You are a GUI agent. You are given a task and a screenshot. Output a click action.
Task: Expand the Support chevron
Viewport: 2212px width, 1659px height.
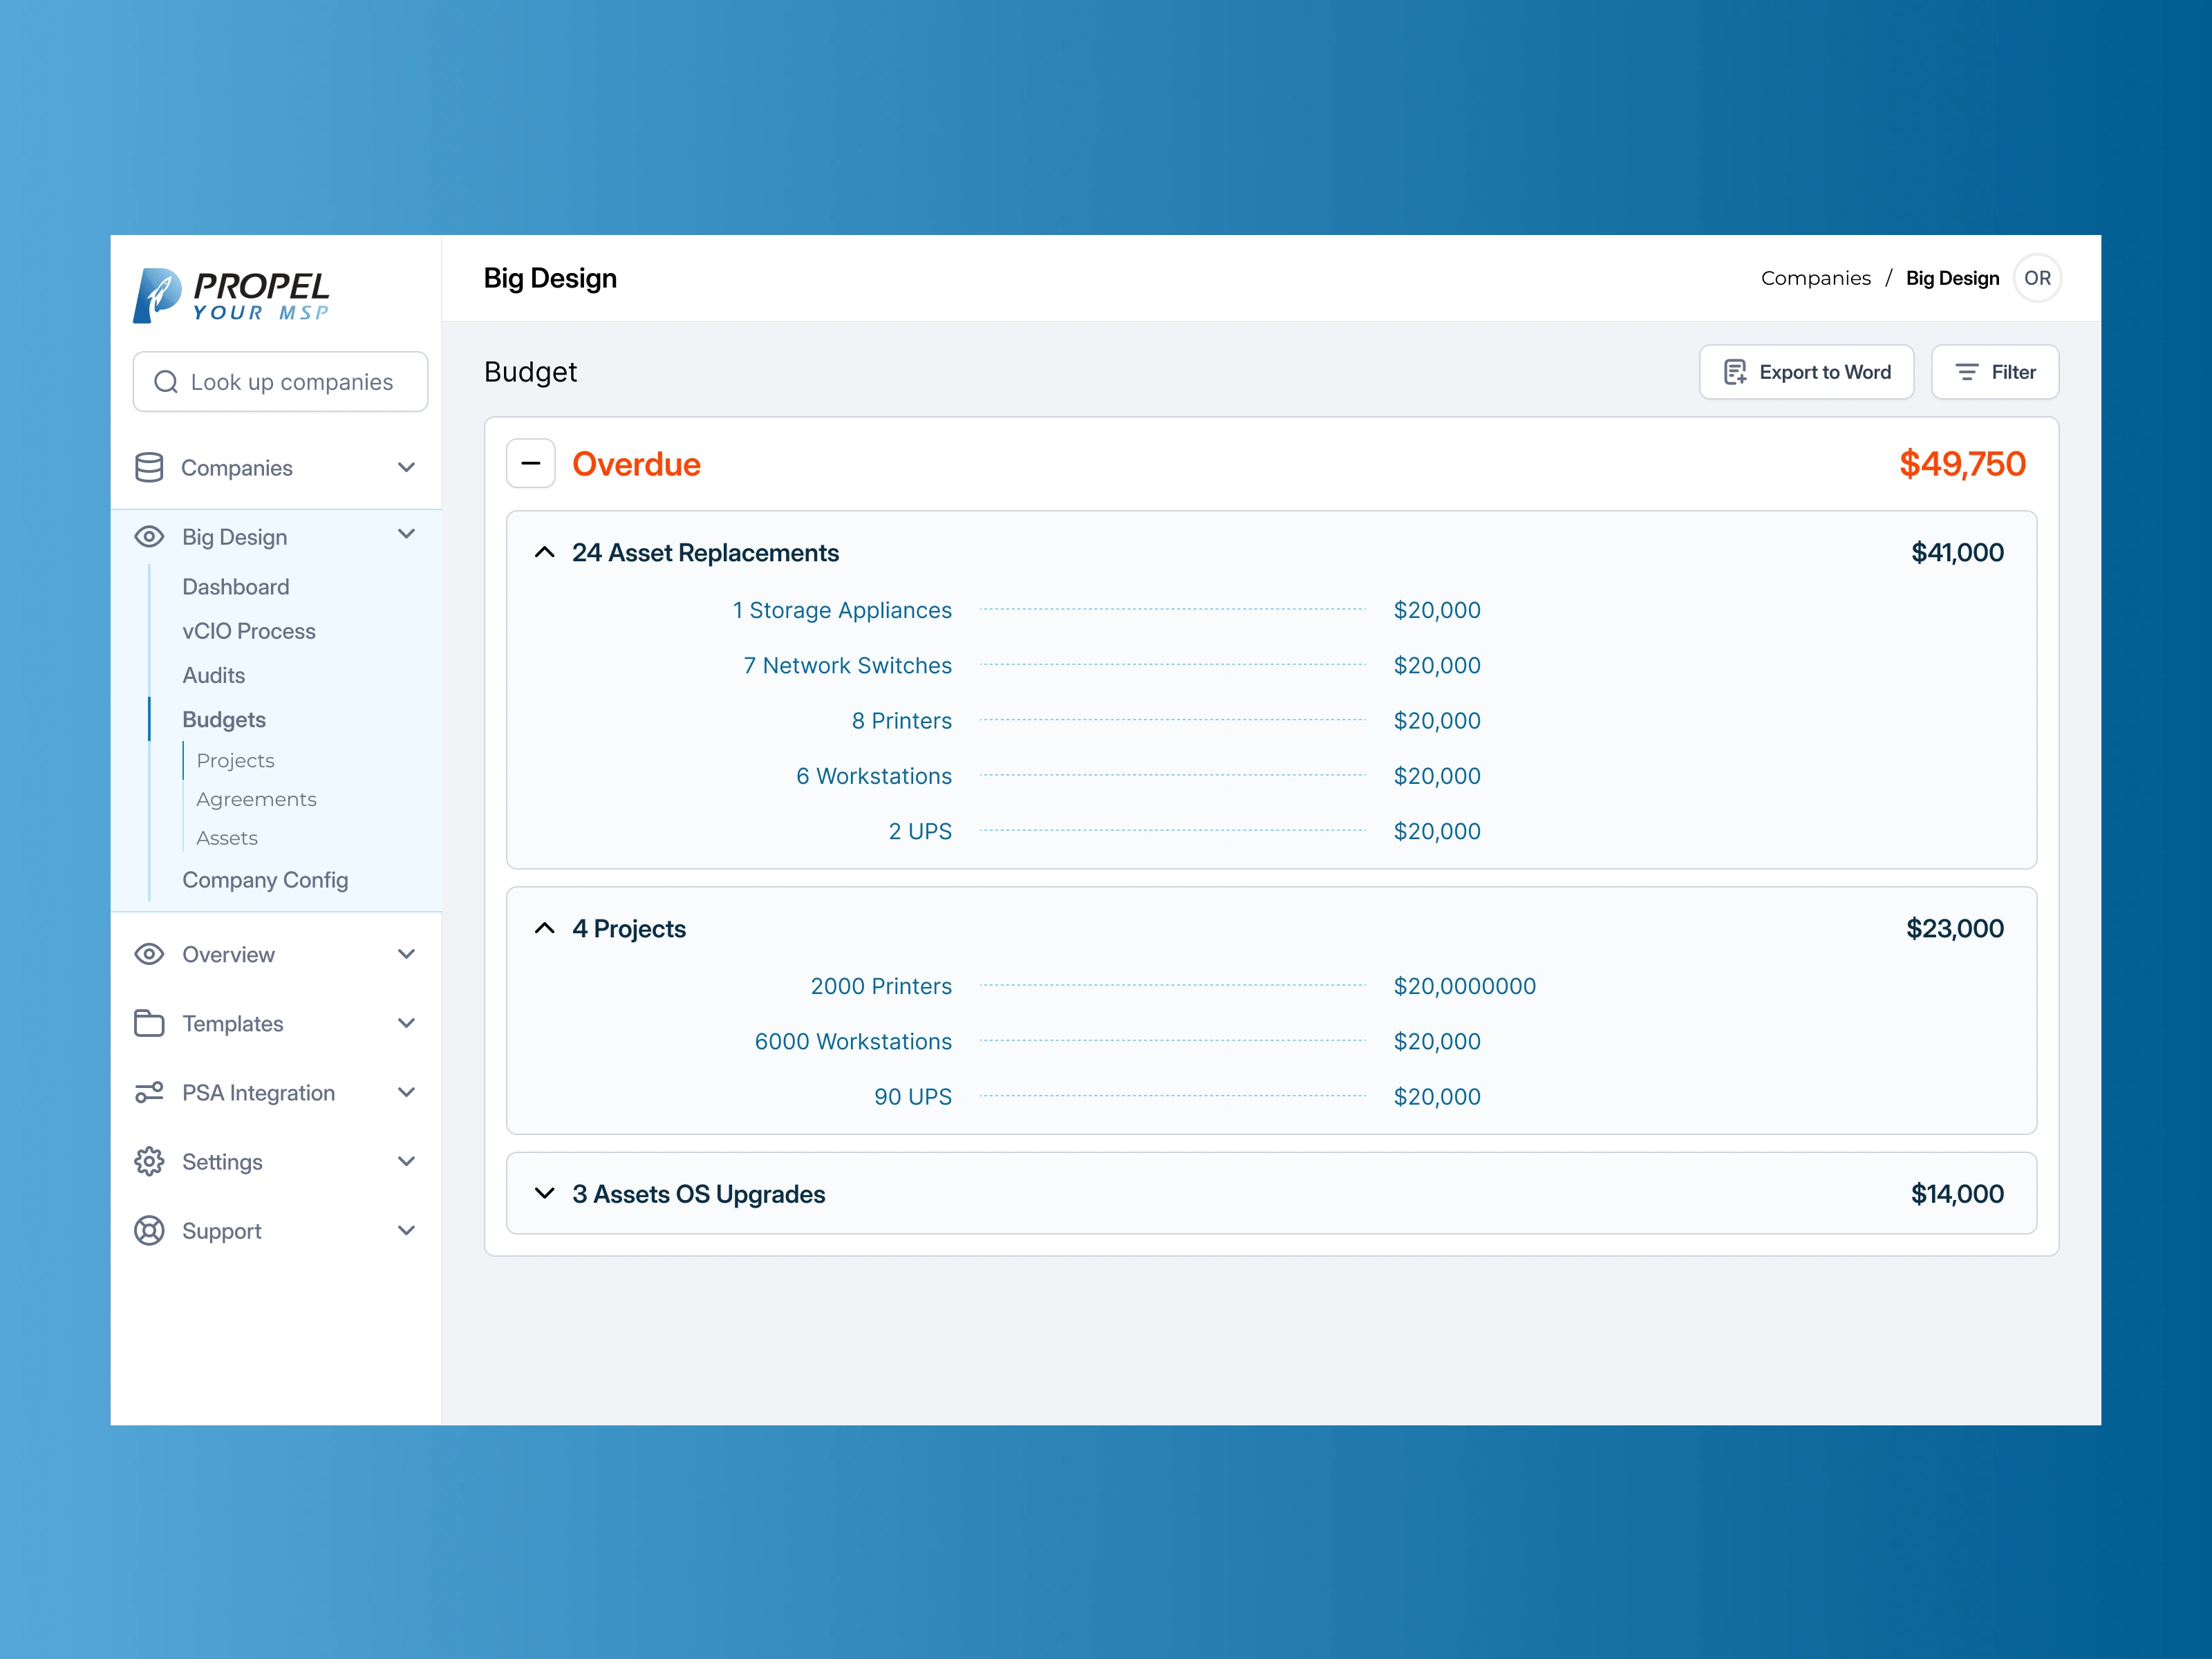[406, 1230]
